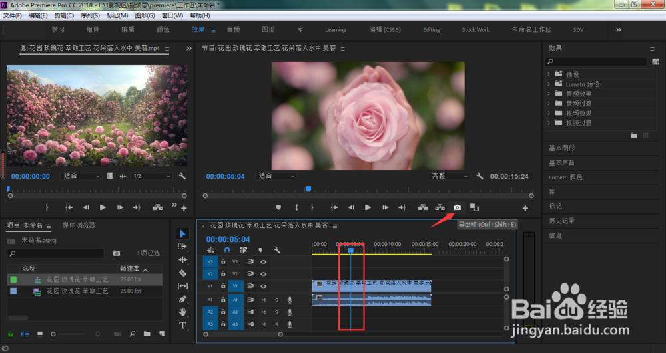The height and width of the screenshot is (353, 666).
Task: Select the Hand tool
Action: point(182,312)
